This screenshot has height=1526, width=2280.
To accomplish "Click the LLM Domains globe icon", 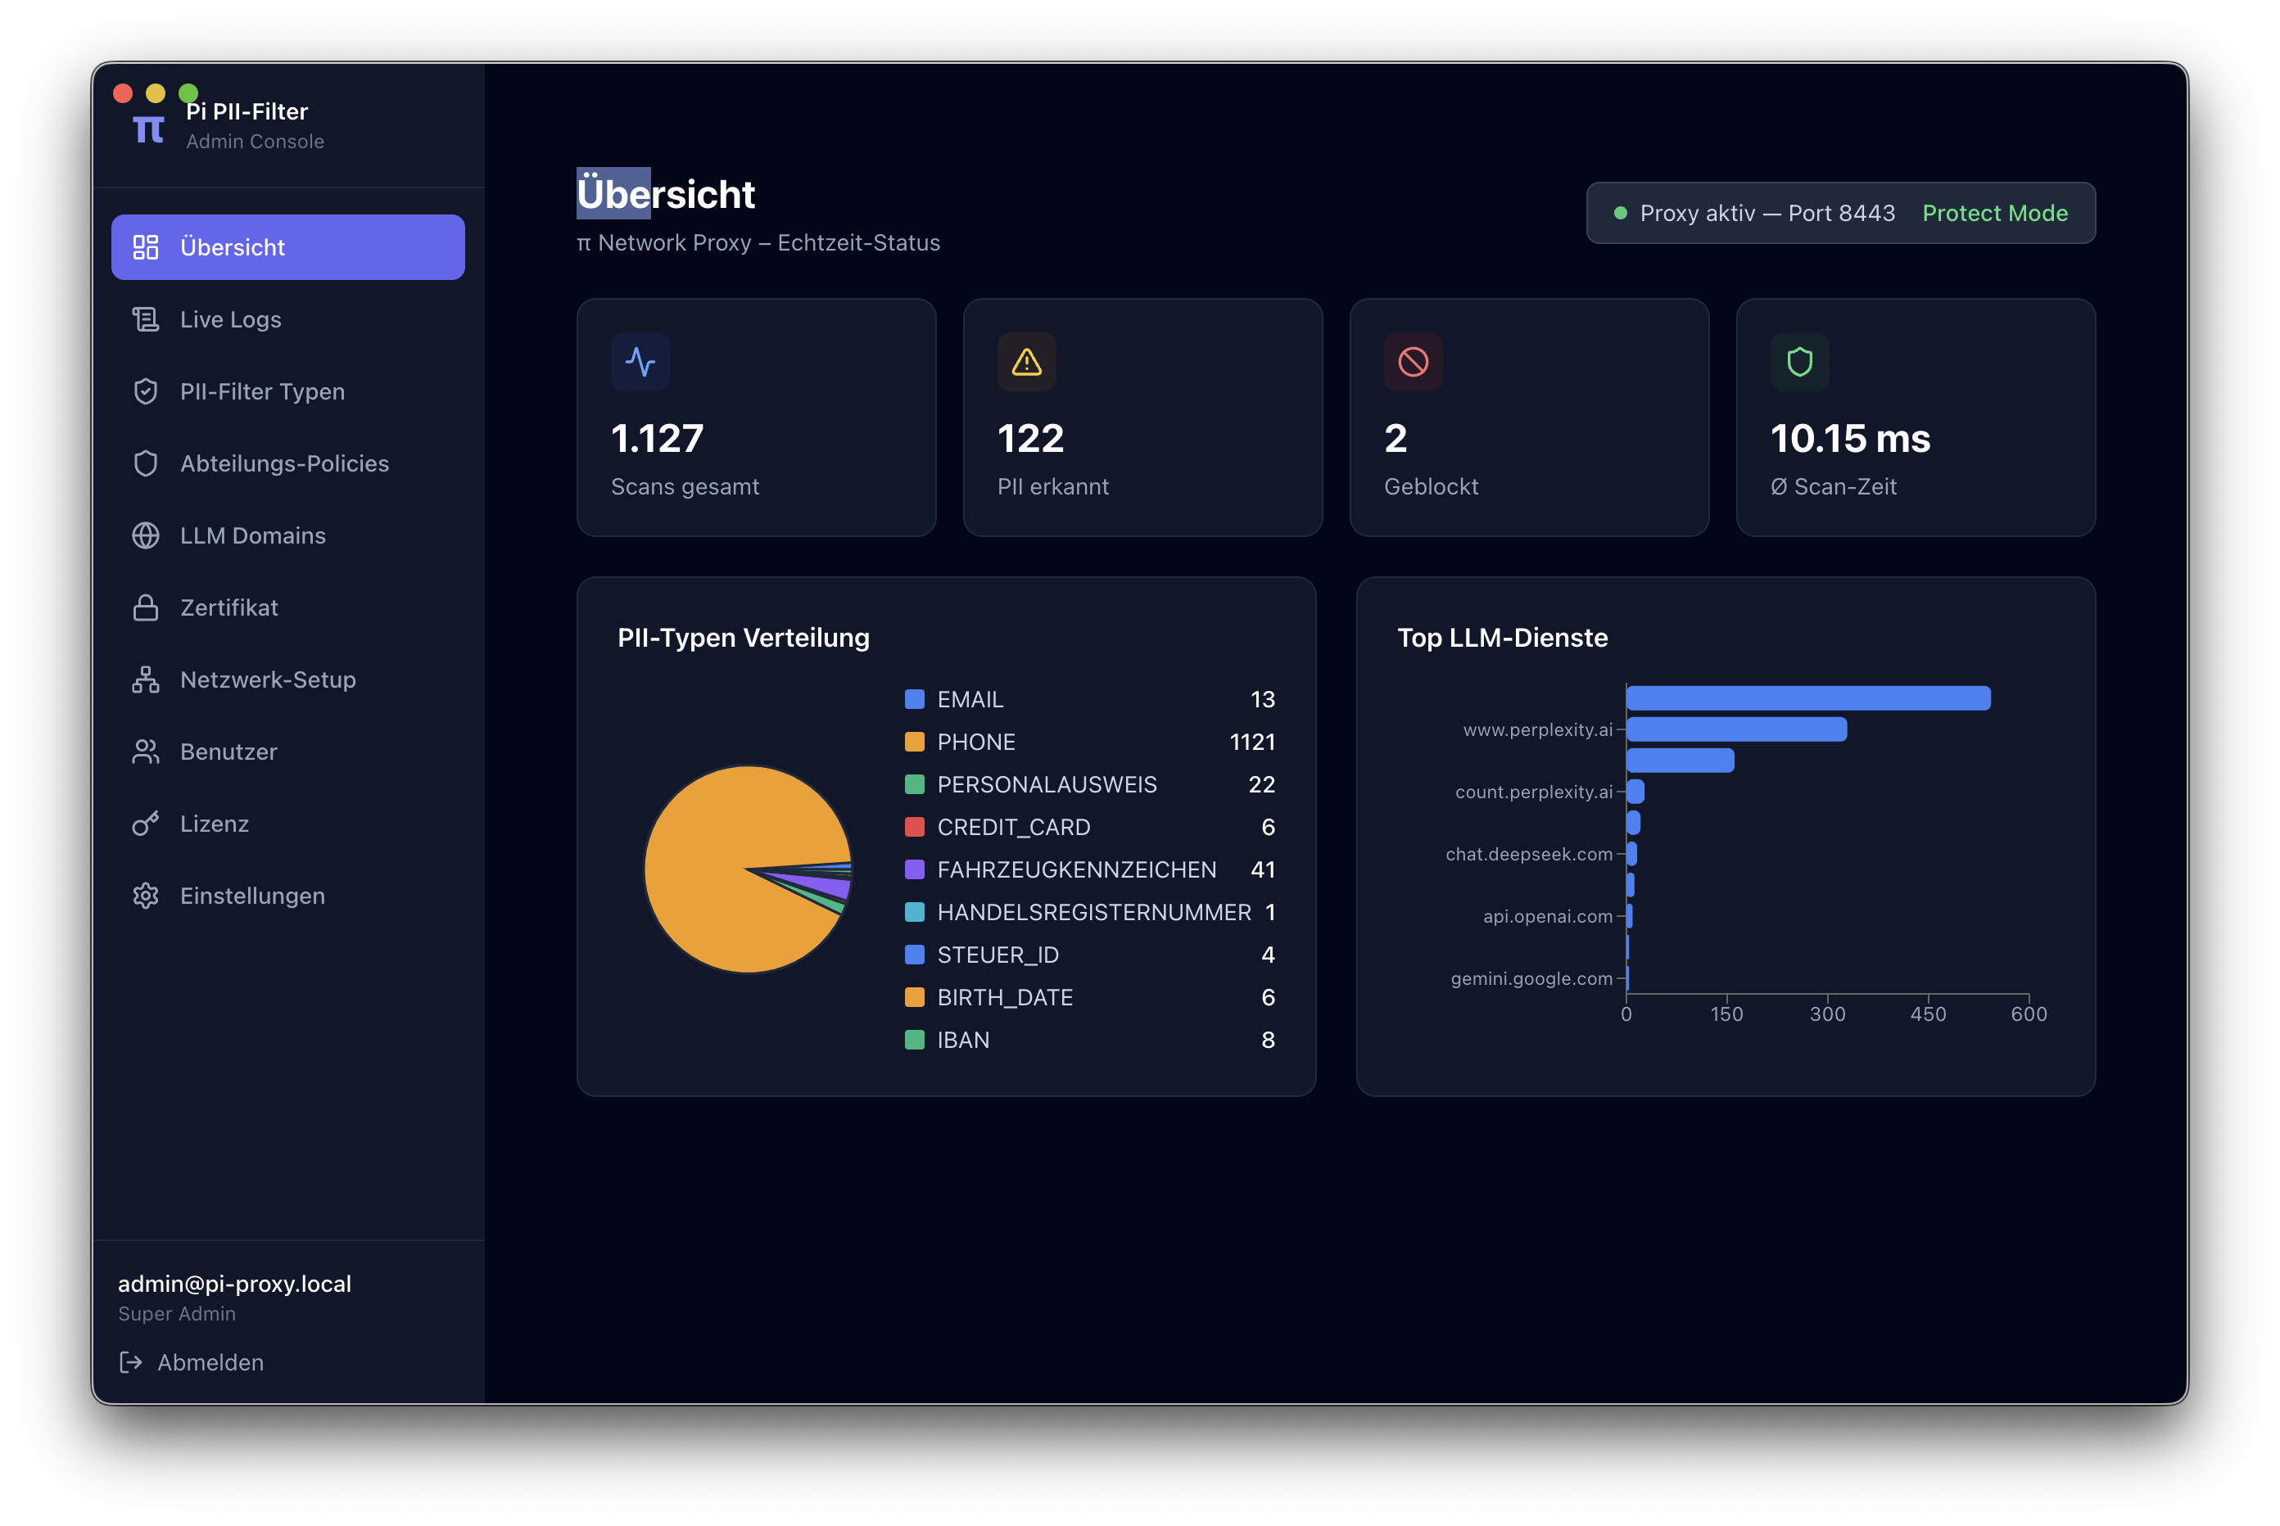I will pyautogui.click(x=145, y=535).
